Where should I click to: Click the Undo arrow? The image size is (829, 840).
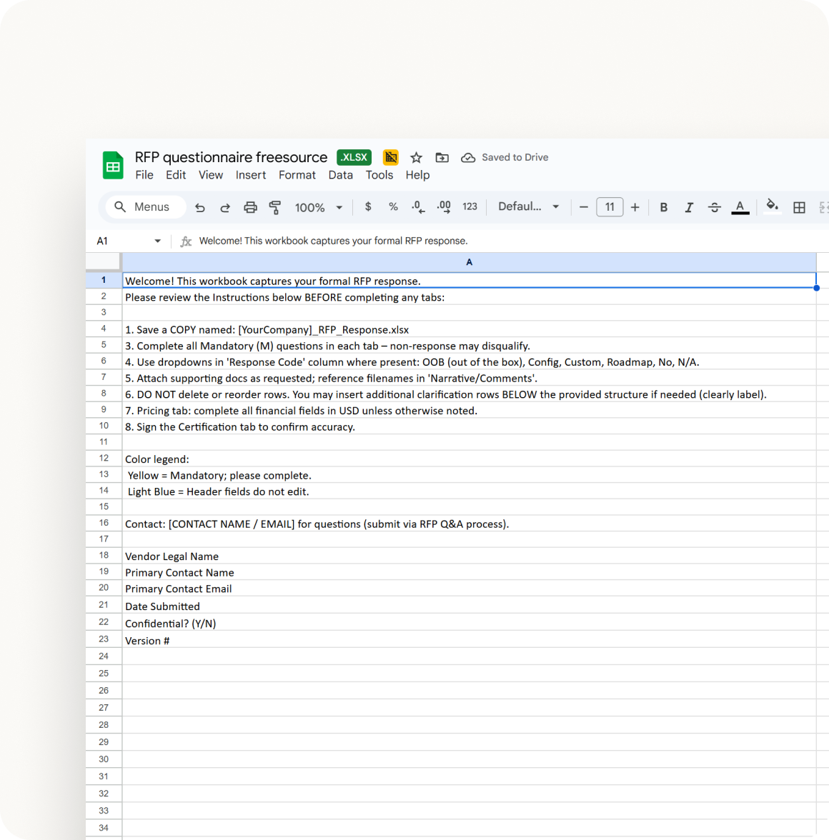(200, 207)
